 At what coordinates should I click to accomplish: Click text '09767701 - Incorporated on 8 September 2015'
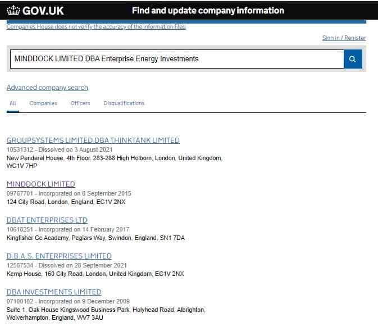[69, 193]
